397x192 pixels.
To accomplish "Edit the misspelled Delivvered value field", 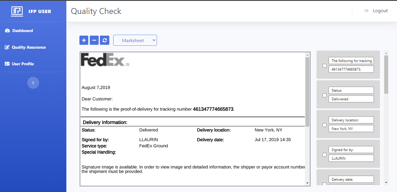I will coord(351,99).
